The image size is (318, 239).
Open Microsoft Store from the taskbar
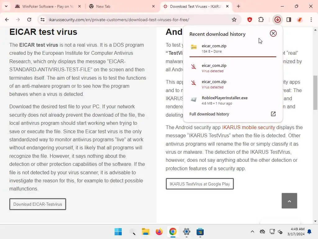[x=200, y=232]
